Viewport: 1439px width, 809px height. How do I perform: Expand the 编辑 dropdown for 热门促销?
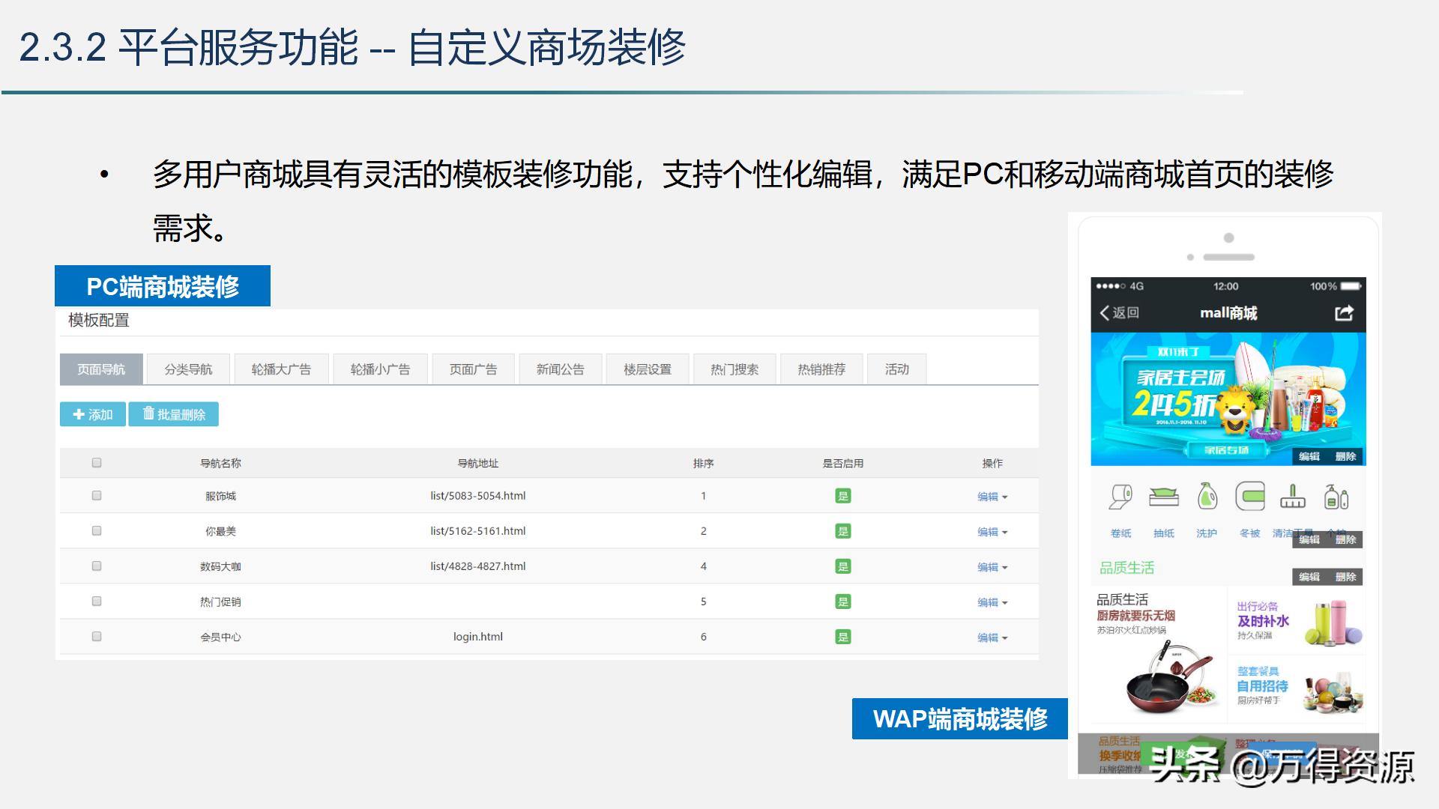[992, 602]
